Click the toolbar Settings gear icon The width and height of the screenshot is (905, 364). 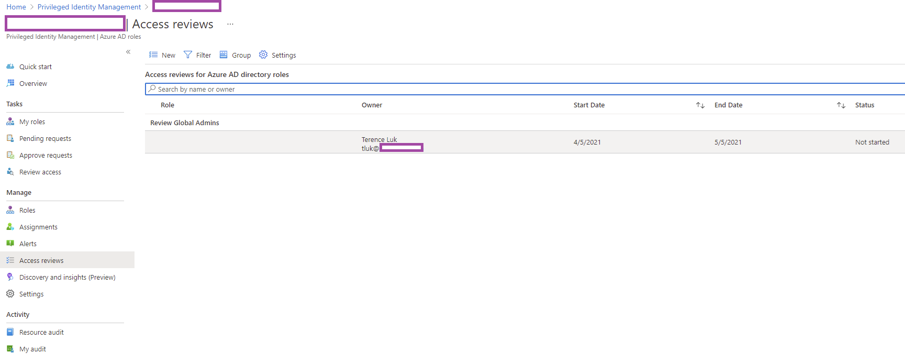click(263, 54)
